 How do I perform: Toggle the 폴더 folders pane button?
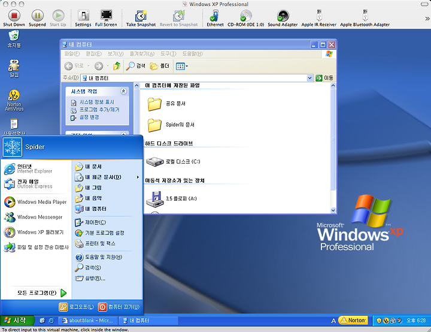159,66
